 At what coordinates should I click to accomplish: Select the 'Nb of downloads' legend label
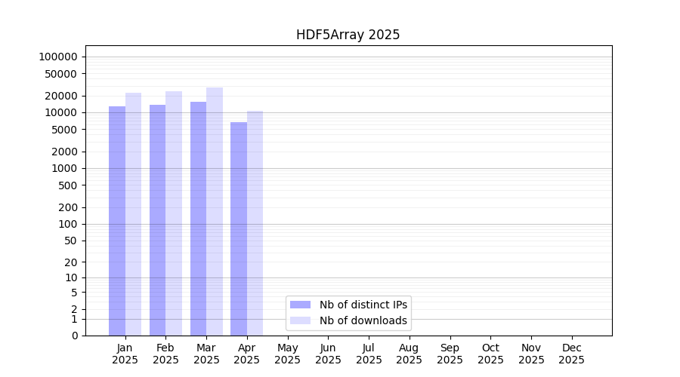coord(363,320)
